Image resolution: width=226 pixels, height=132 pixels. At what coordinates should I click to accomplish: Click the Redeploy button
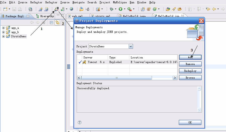(190, 71)
